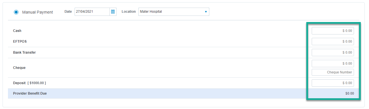Screen dimensions: 369x109
Task: Click the Cheque row label
Action: point(19,68)
